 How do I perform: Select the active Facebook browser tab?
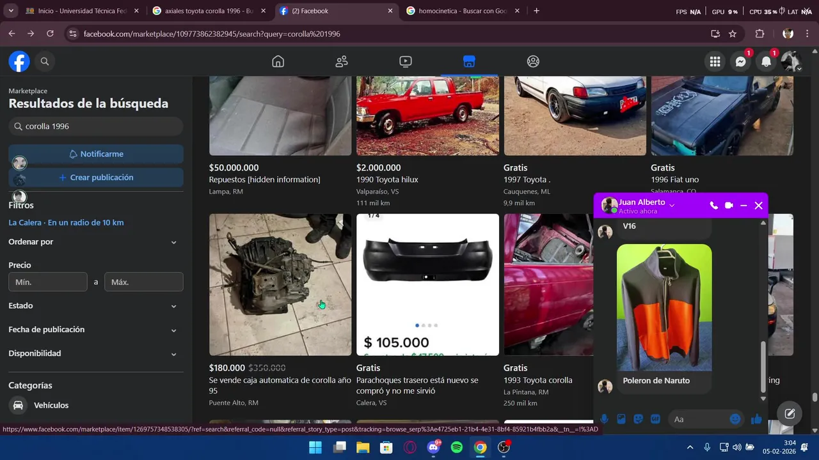pos(336,11)
